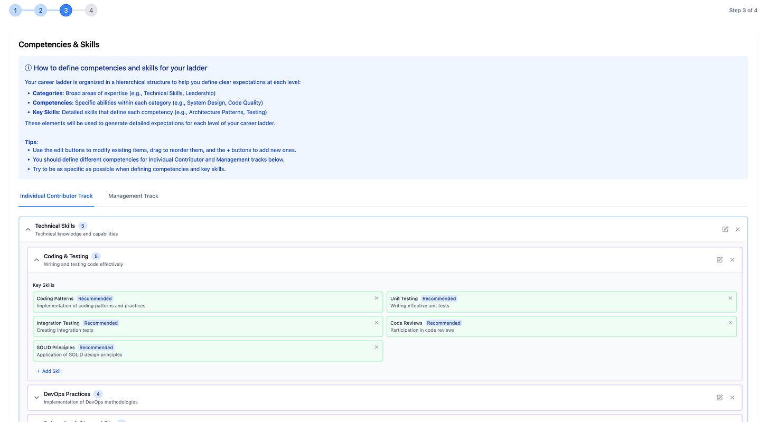Click the Competencies & Skills heading

(x=59, y=44)
